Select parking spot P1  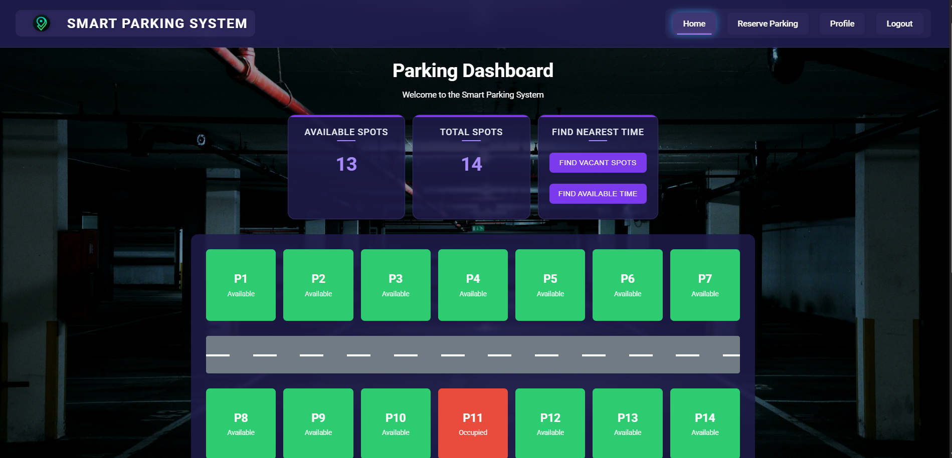241,285
